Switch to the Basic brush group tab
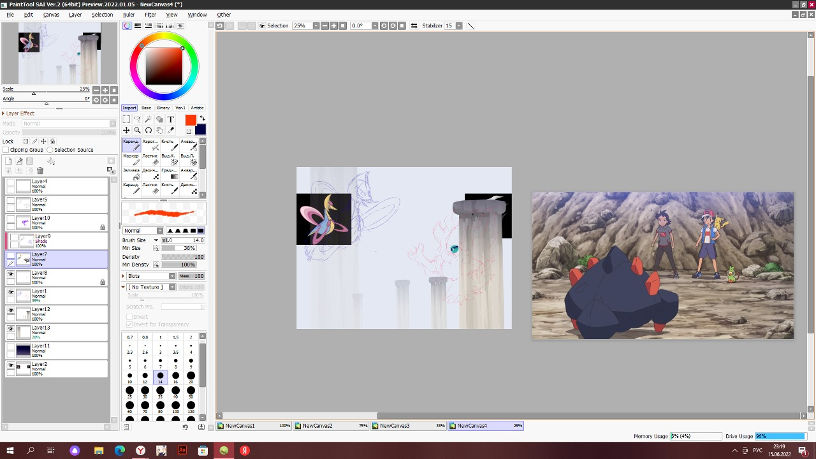 [147, 108]
